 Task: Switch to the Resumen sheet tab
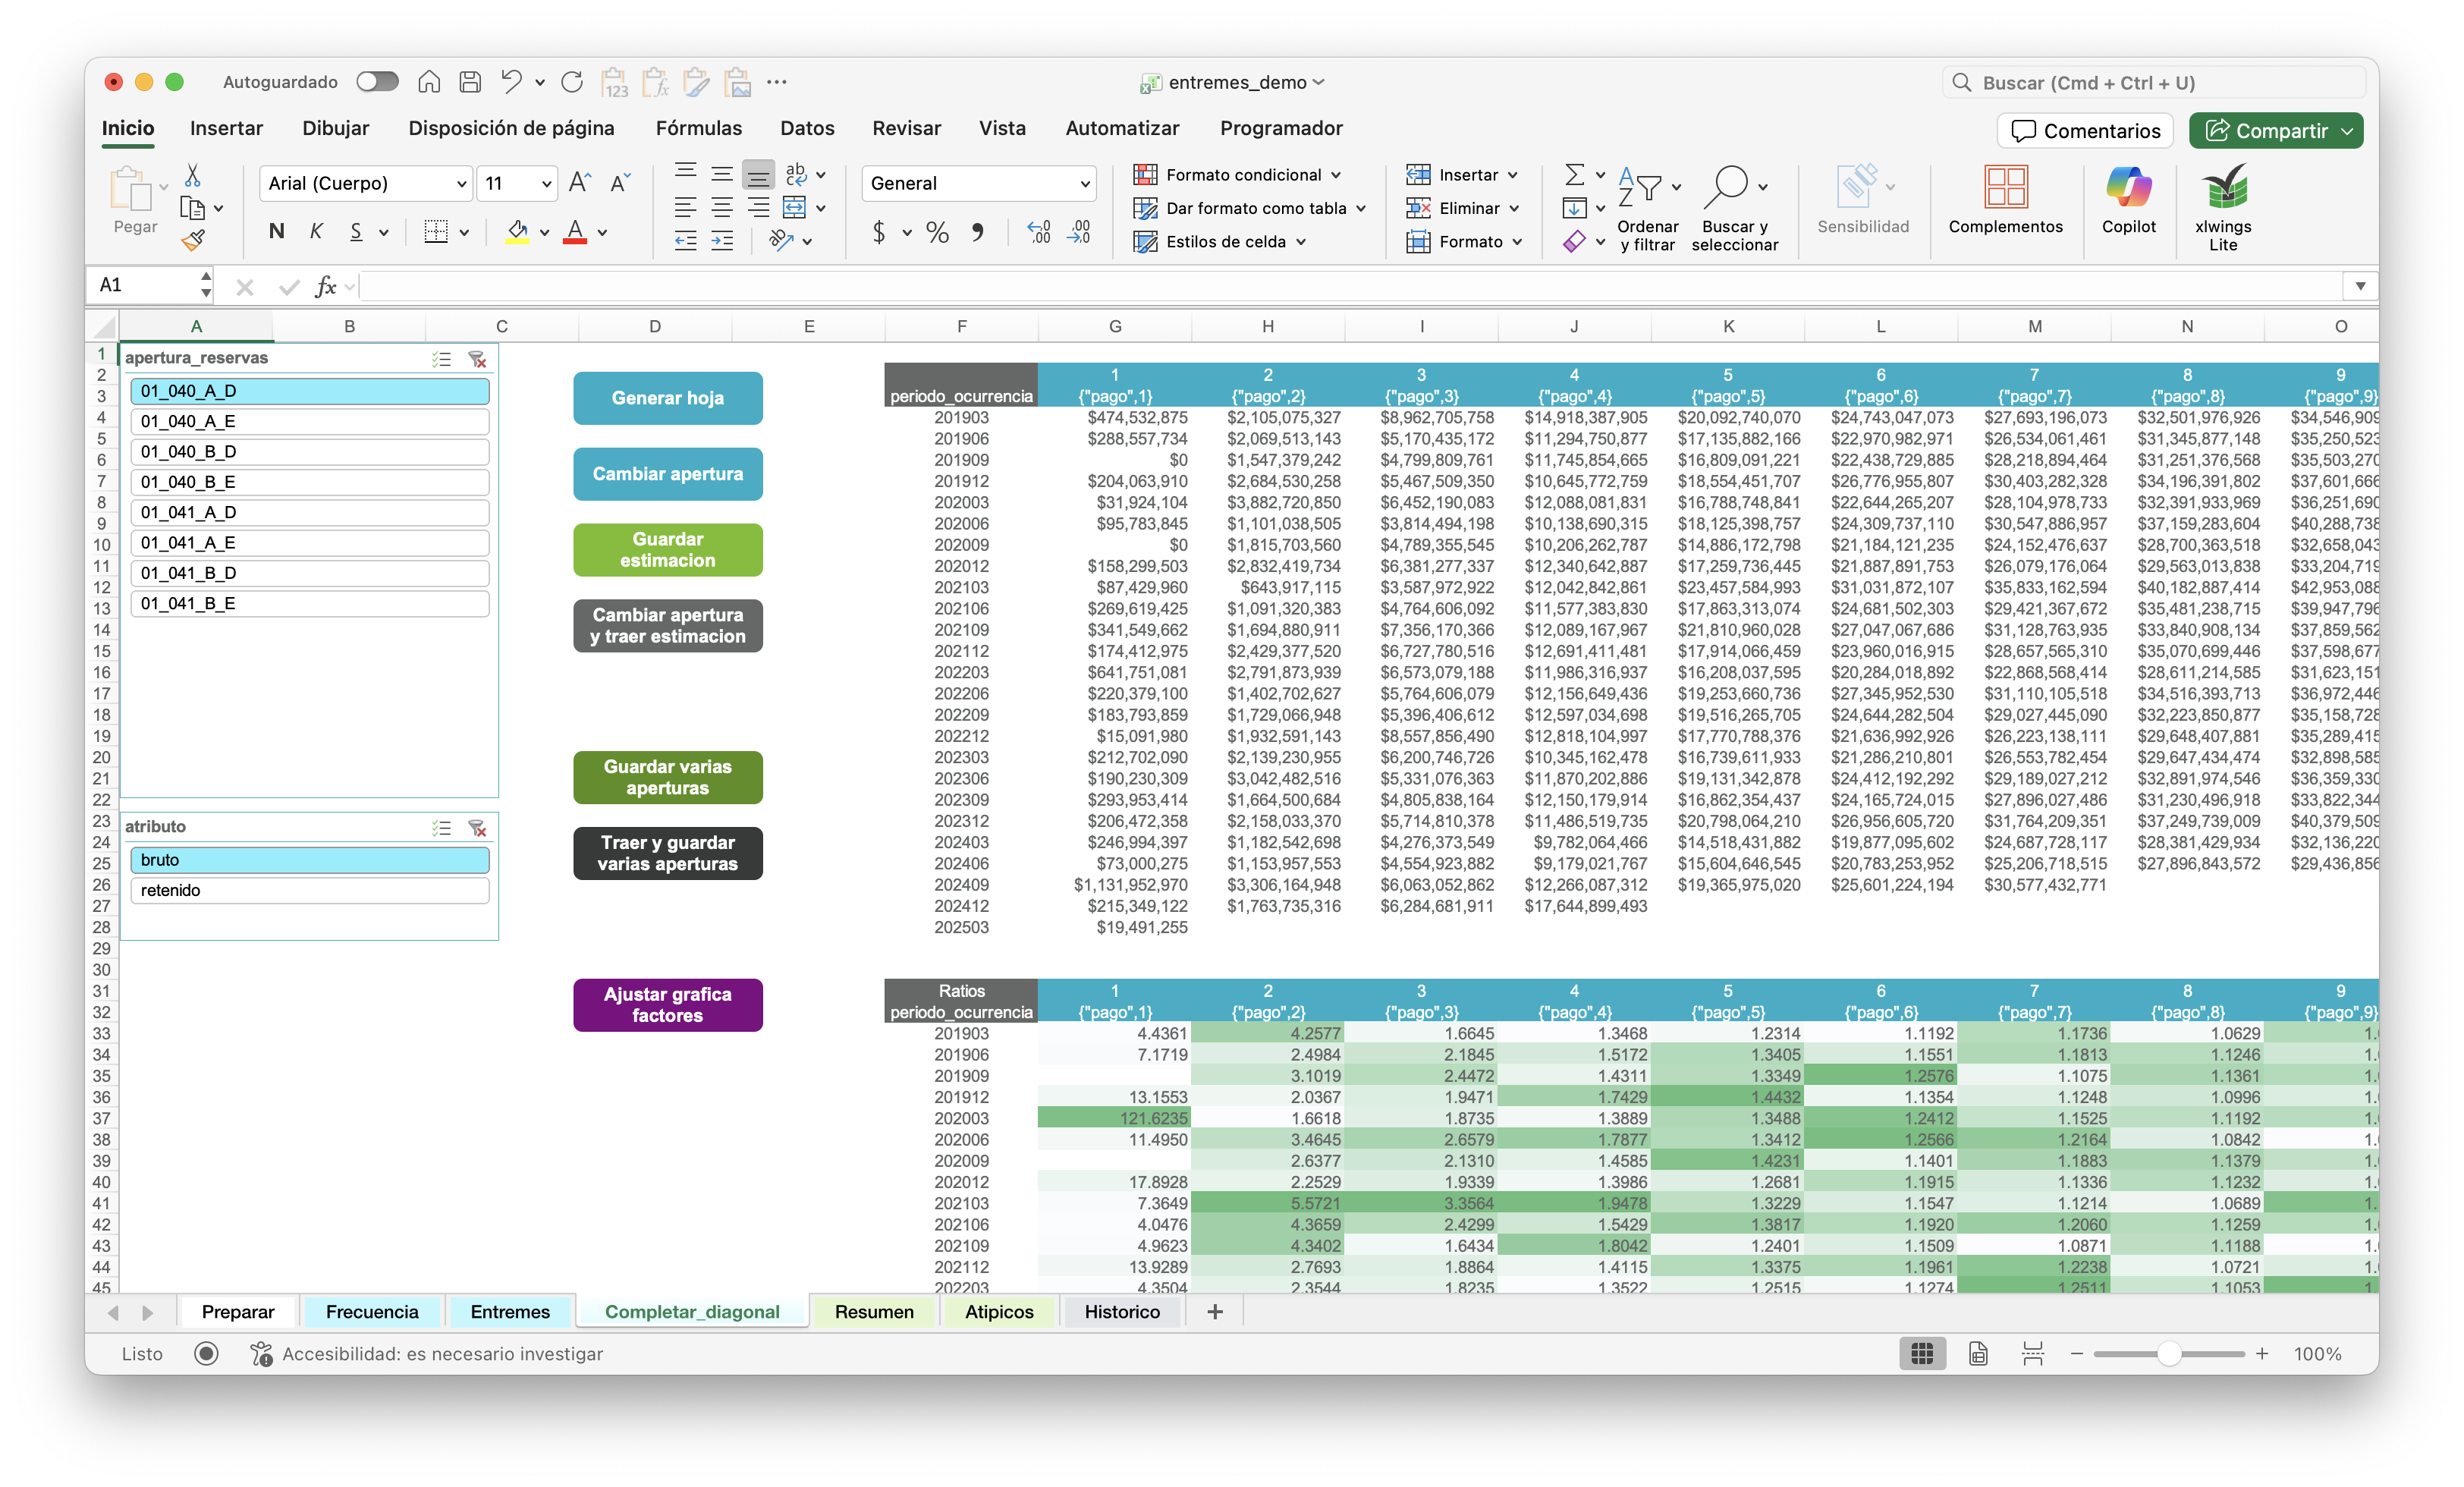pos(874,1312)
